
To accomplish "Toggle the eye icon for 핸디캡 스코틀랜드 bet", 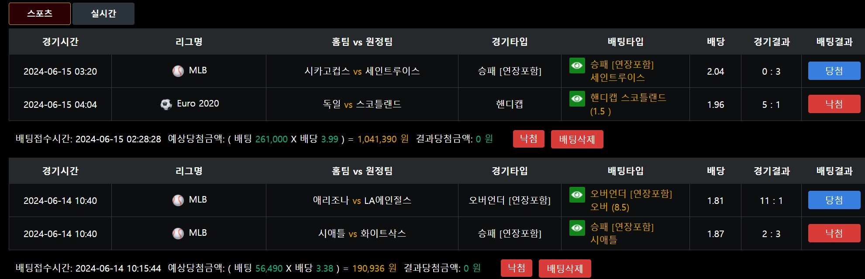I will (x=577, y=99).
